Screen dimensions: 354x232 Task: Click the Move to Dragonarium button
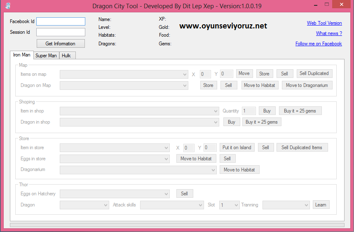click(x=307, y=85)
